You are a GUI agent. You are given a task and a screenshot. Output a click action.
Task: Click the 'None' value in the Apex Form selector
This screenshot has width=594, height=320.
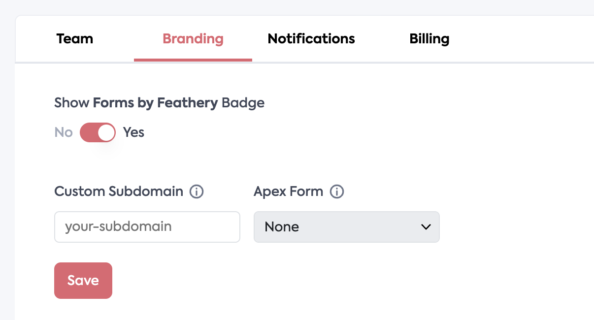click(282, 227)
